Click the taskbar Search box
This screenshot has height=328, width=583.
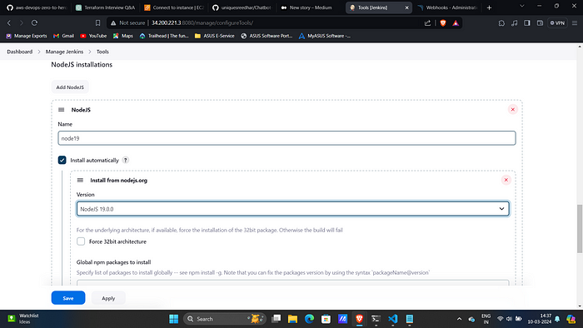click(225, 319)
